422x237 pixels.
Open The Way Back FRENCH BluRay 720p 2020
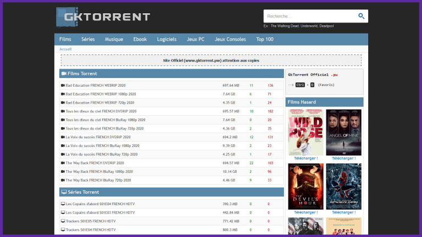tap(98, 180)
